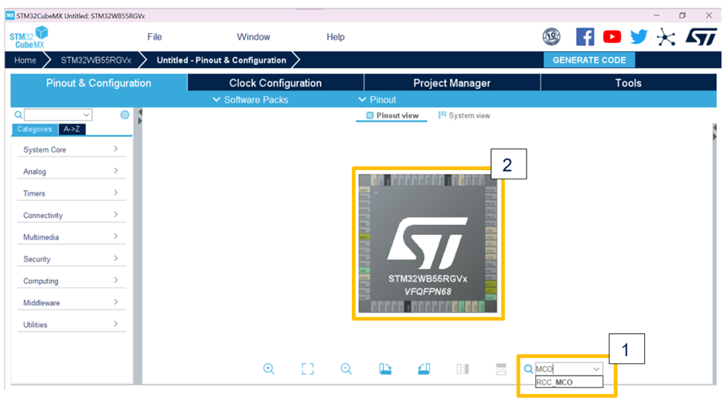
Task: Open the Facebook icon link
Action: pos(585,36)
